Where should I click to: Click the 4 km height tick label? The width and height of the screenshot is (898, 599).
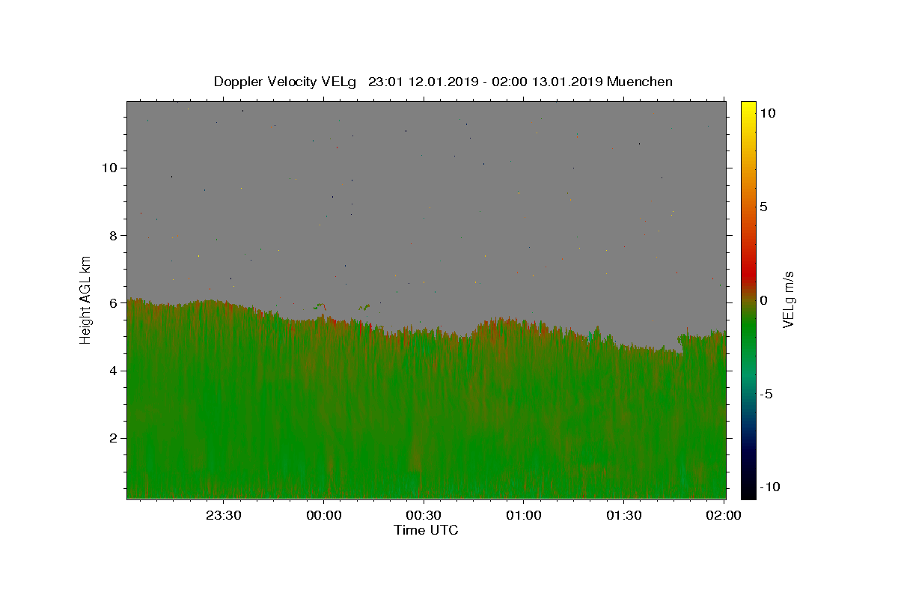(114, 371)
